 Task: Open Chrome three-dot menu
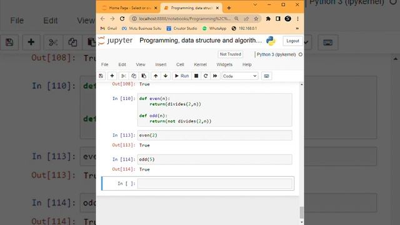297,19
